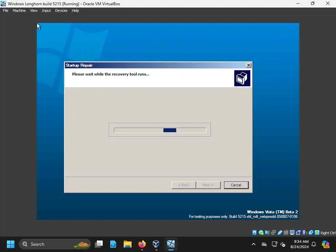Open the Devices menu
The height and width of the screenshot is (252, 336).
[x=61, y=10]
